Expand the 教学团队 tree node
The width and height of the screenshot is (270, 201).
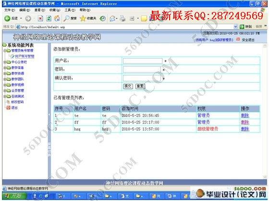(x=5, y=79)
